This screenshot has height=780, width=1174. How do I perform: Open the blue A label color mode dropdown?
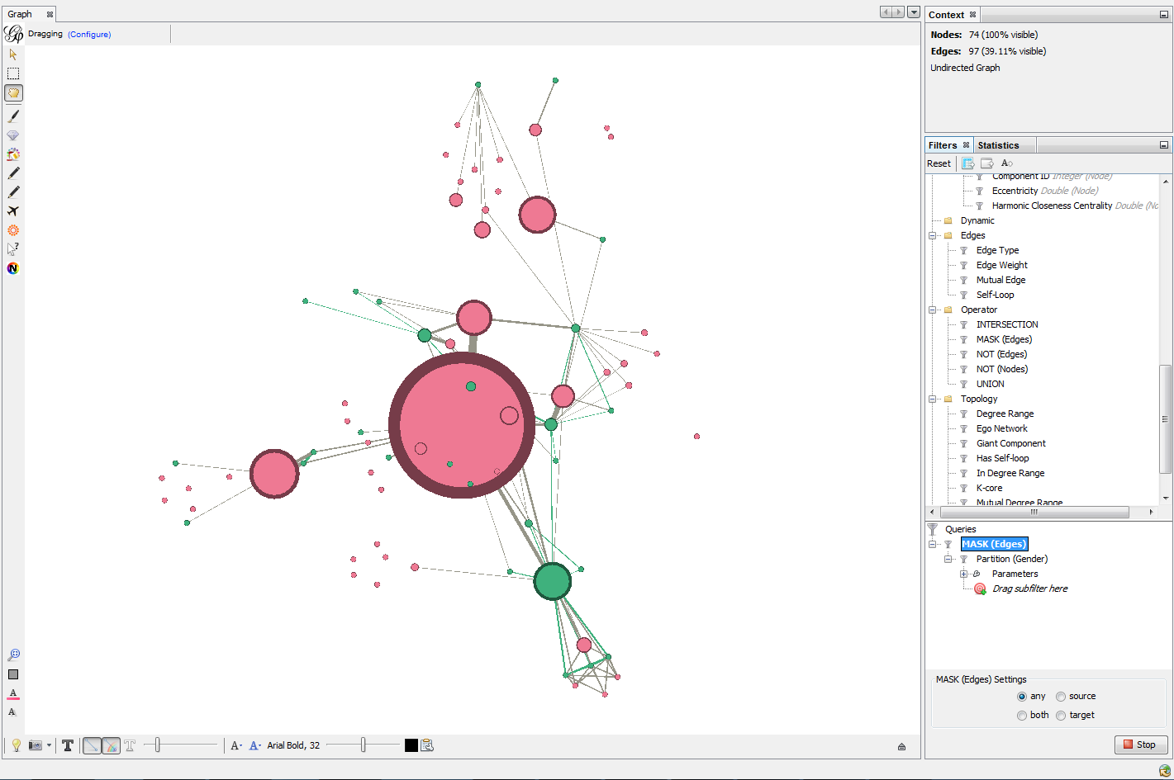255,745
